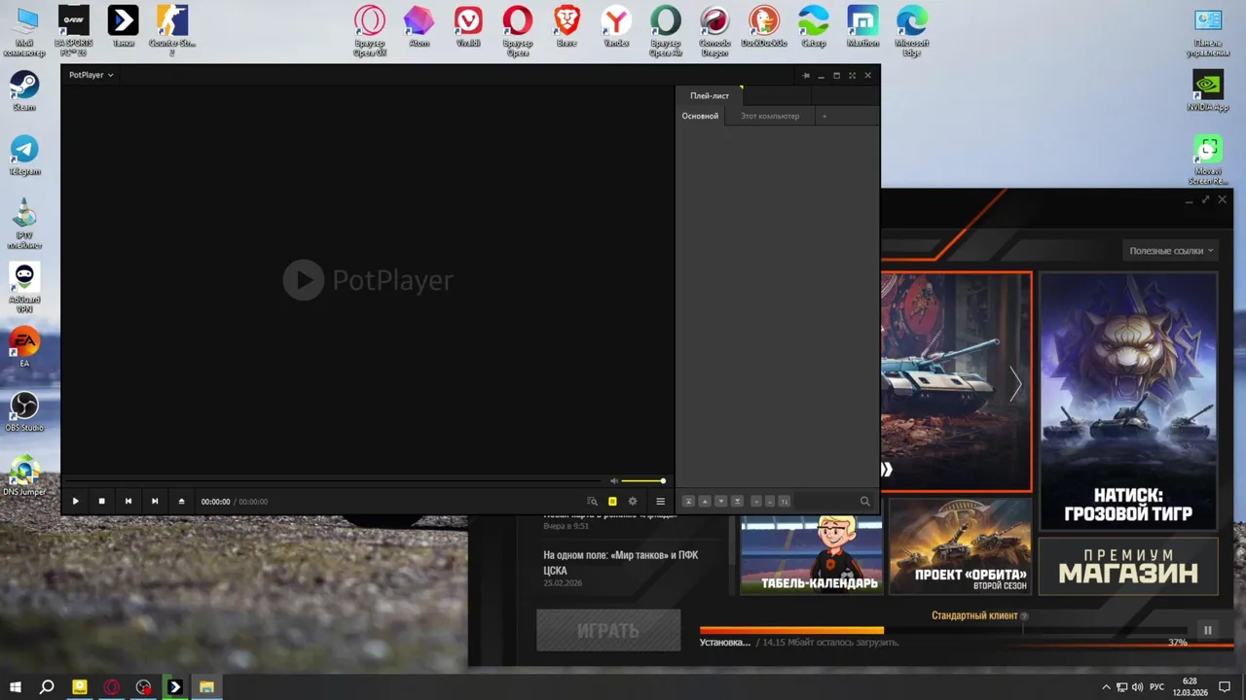The width and height of the screenshot is (1246, 700).
Task: Mute audio via PotPlayer speaker icon
Action: tap(614, 481)
